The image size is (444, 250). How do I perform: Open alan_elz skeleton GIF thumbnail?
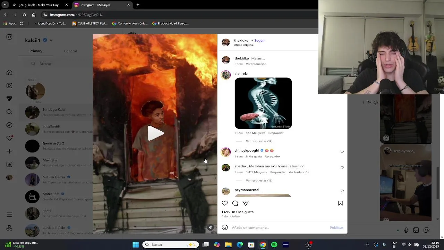click(x=263, y=103)
